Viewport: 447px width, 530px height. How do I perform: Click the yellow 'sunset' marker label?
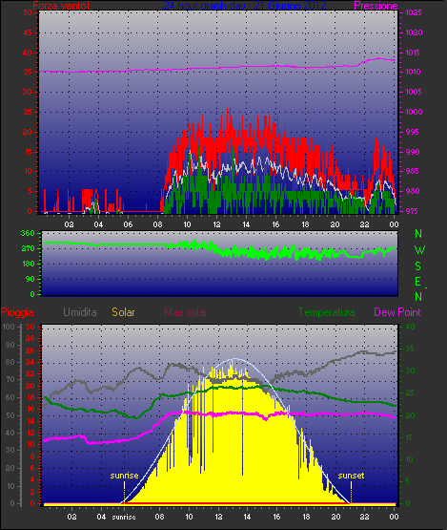click(x=351, y=476)
